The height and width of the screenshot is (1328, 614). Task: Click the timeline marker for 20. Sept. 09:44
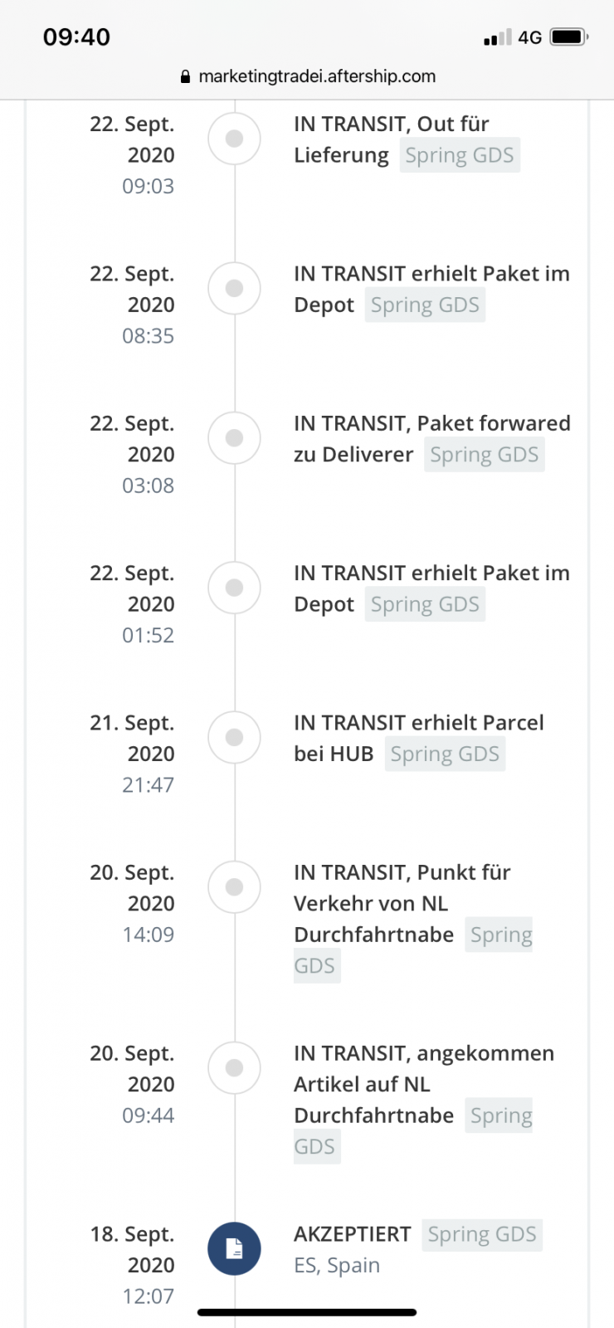[234, 1068]
